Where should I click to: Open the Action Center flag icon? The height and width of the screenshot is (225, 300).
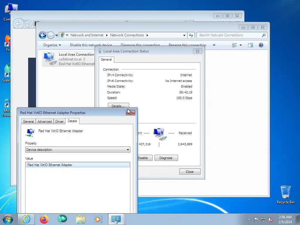256,219
